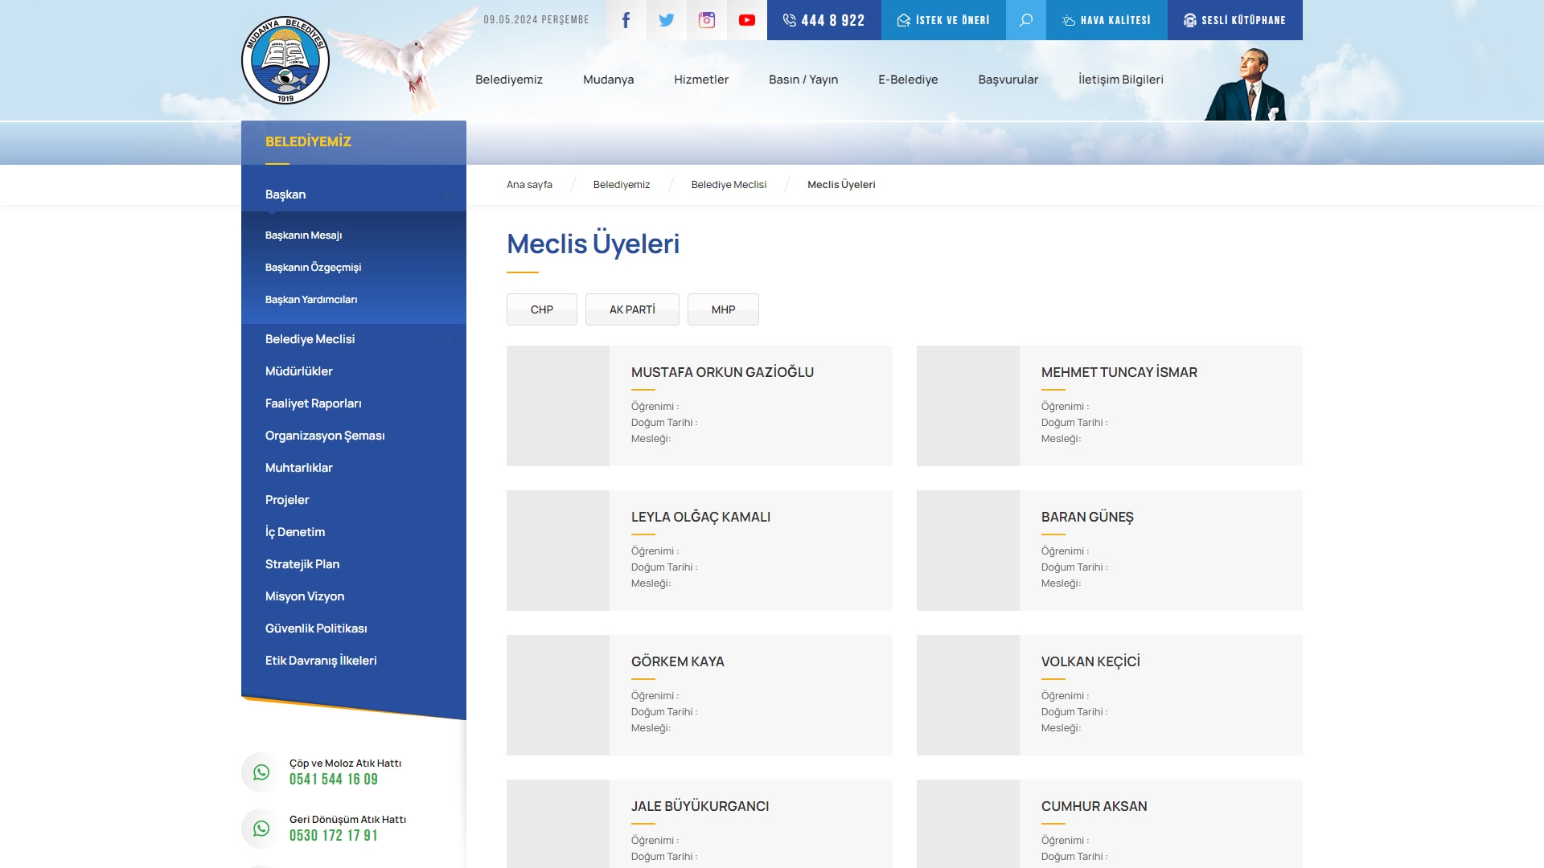Open Sesli Kütüphane

point(1235,20)
